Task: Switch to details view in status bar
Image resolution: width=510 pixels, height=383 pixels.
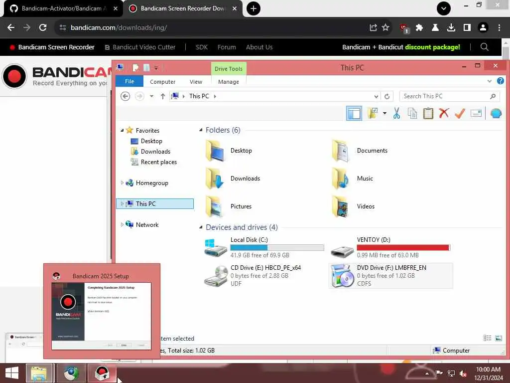Action: pos(487,338)
